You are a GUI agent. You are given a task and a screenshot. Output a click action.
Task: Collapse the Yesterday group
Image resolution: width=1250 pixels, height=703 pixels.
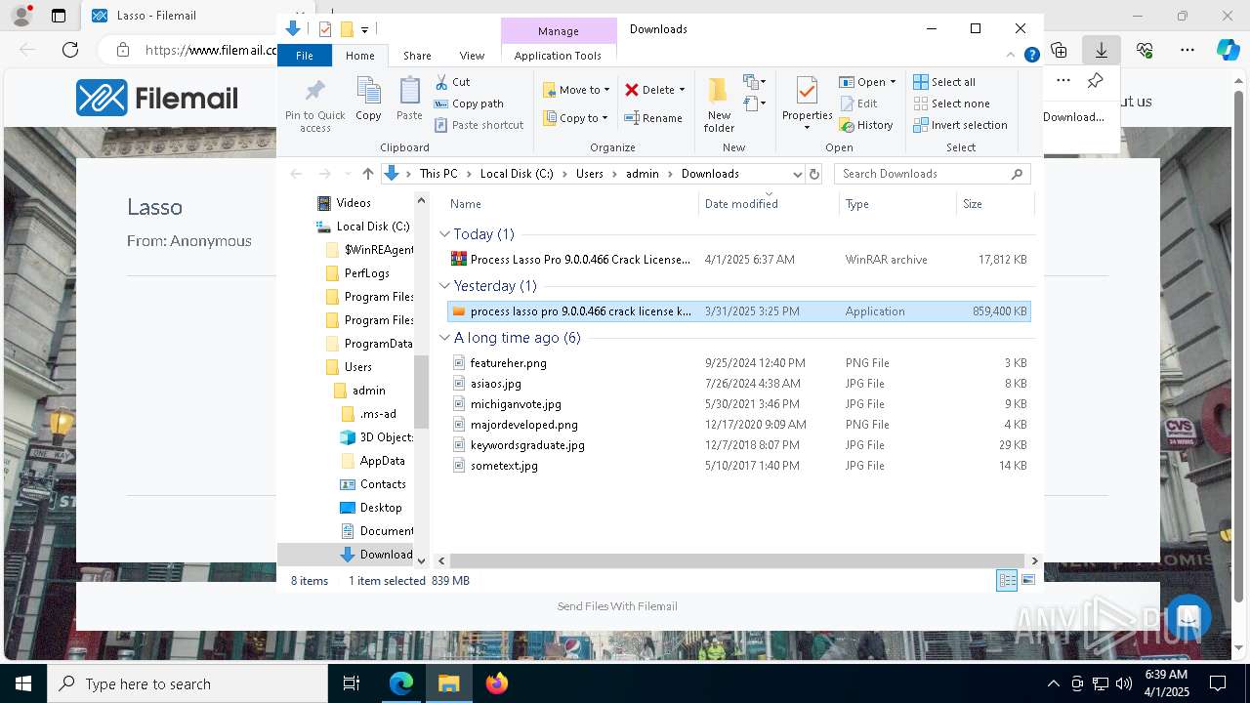(444, 286)
